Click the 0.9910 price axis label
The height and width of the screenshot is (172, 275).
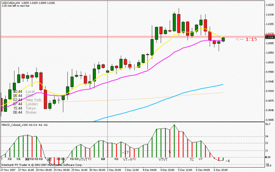pyautogui.click(x=270, y=91)
